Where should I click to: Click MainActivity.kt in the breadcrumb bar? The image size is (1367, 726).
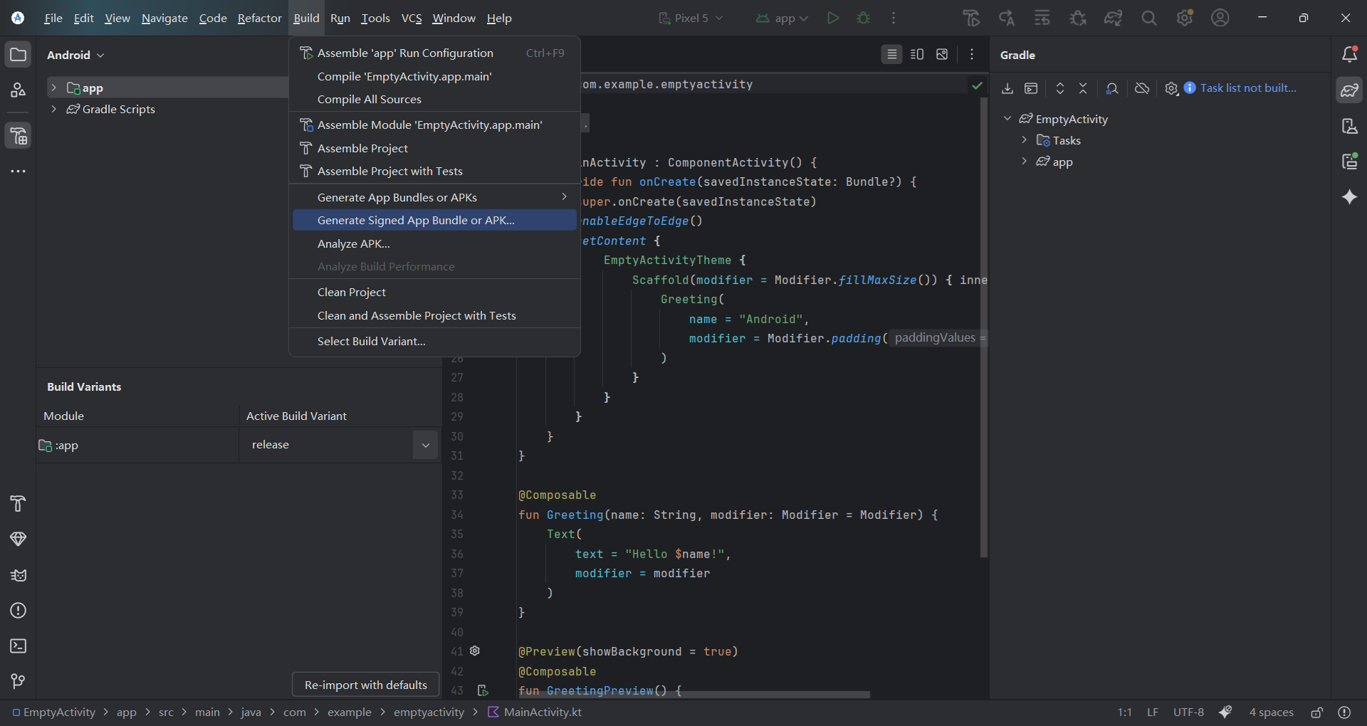tap(543, 712)
